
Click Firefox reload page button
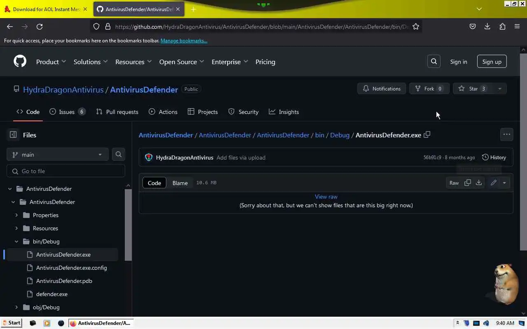(x=40, y=26)
